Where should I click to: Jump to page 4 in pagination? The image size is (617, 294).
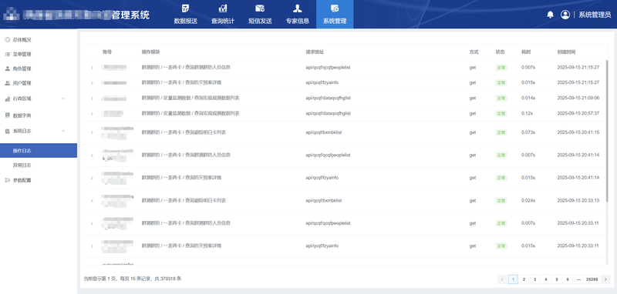(546, 279)
